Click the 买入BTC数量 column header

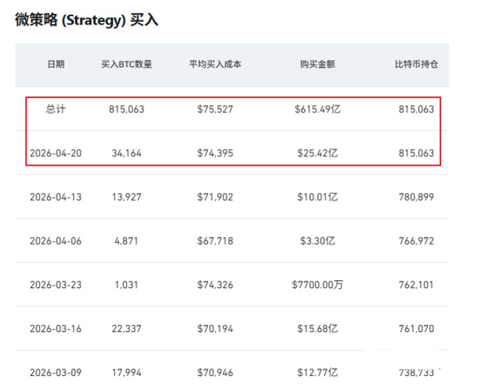(126, 65)
